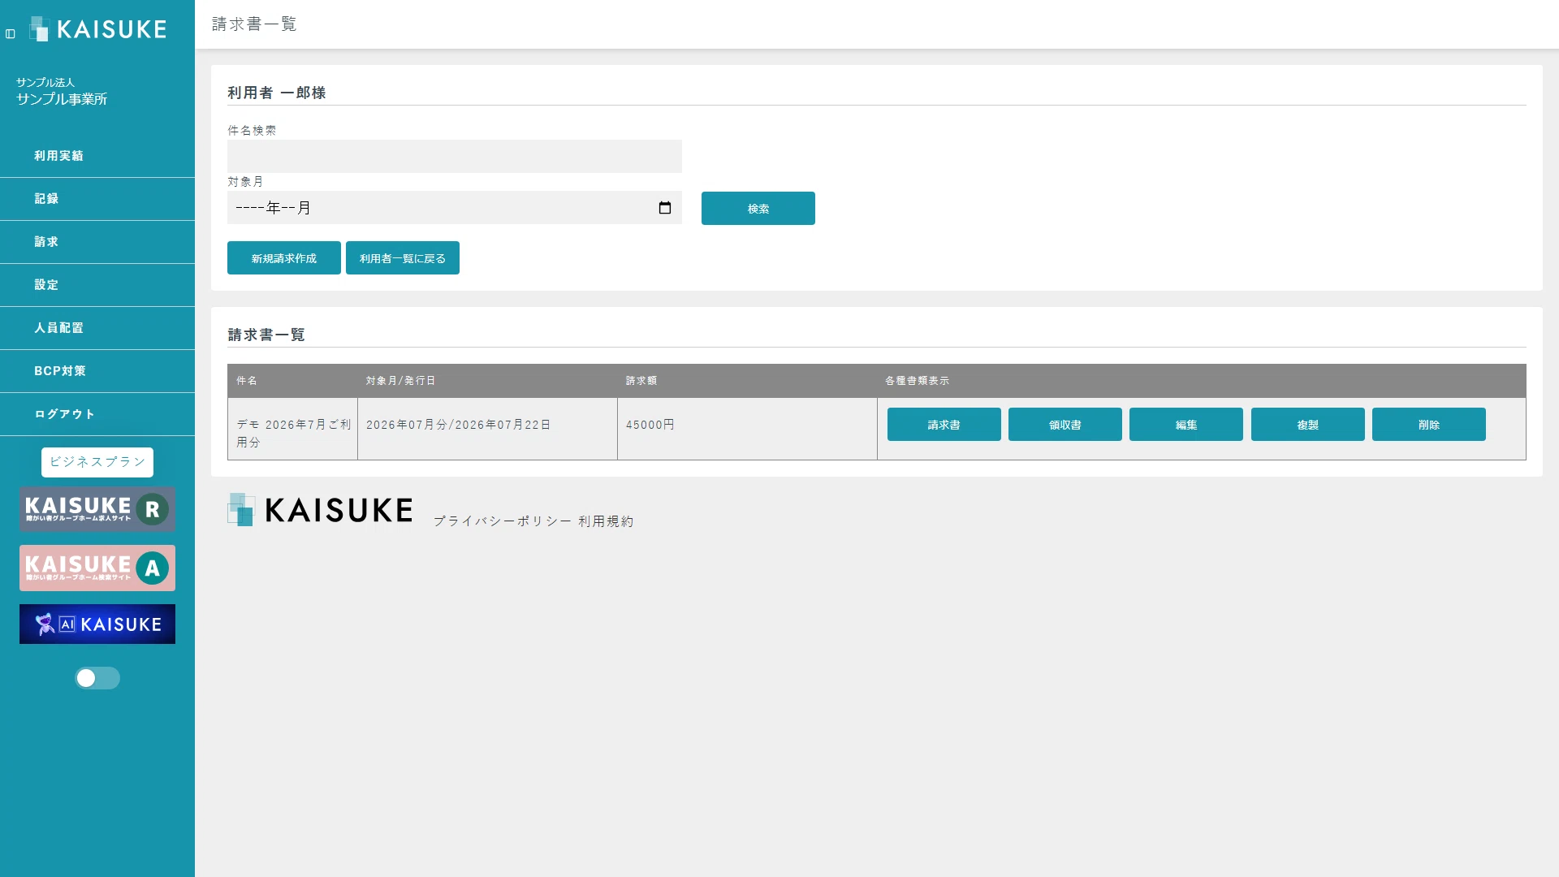Click the 複製 button in invoice row
The height and width of the screenshot is (877, 1559).
tap(1308, 425)
